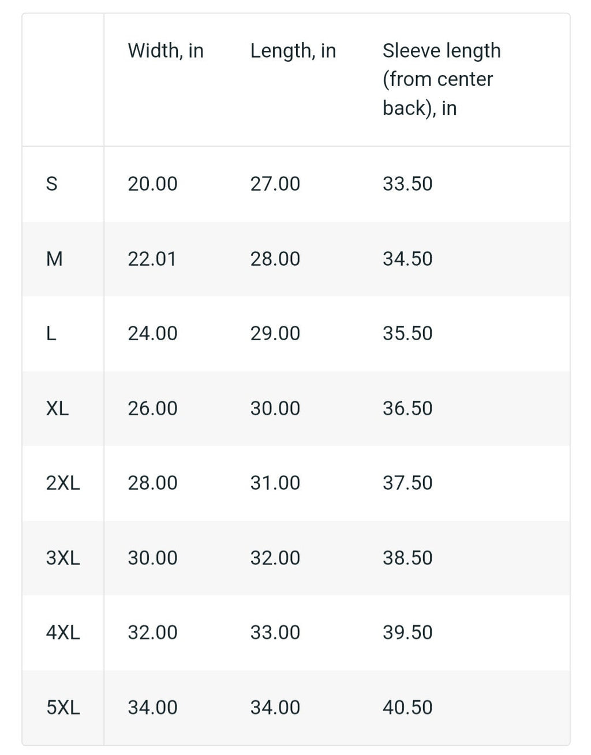The image size is (591, 755).
Task: Click the 32.00 width value for 4XL
Action: coord(152,633)
